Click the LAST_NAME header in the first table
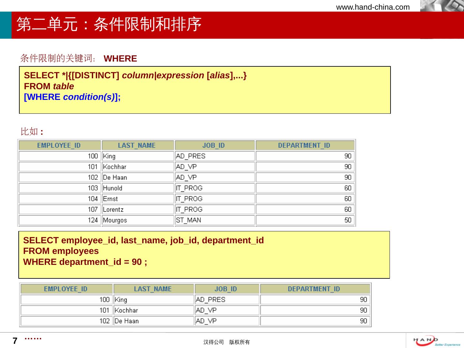This screenshot has width=464, height=348. click(x=138, y=145)
